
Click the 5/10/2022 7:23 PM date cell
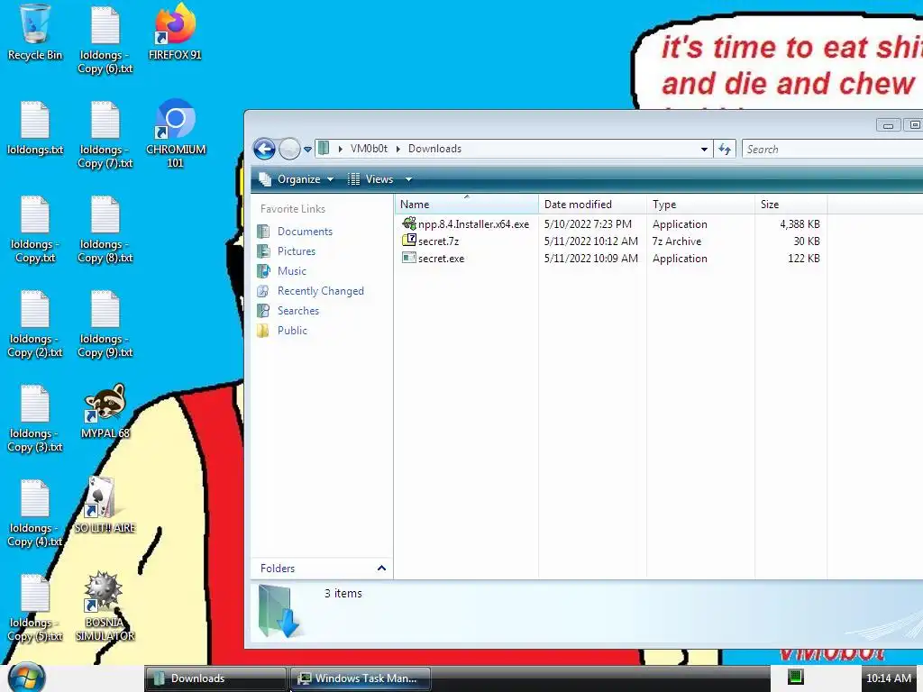588,224
